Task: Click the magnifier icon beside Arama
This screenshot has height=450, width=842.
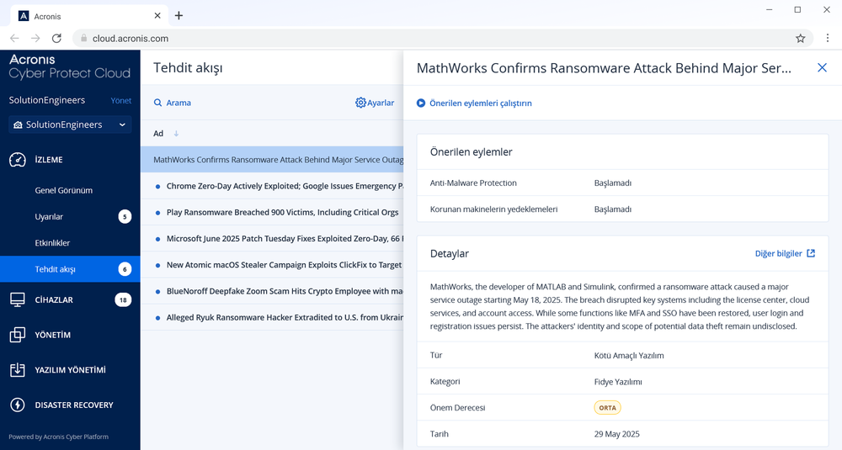Action: coord(158,103)
